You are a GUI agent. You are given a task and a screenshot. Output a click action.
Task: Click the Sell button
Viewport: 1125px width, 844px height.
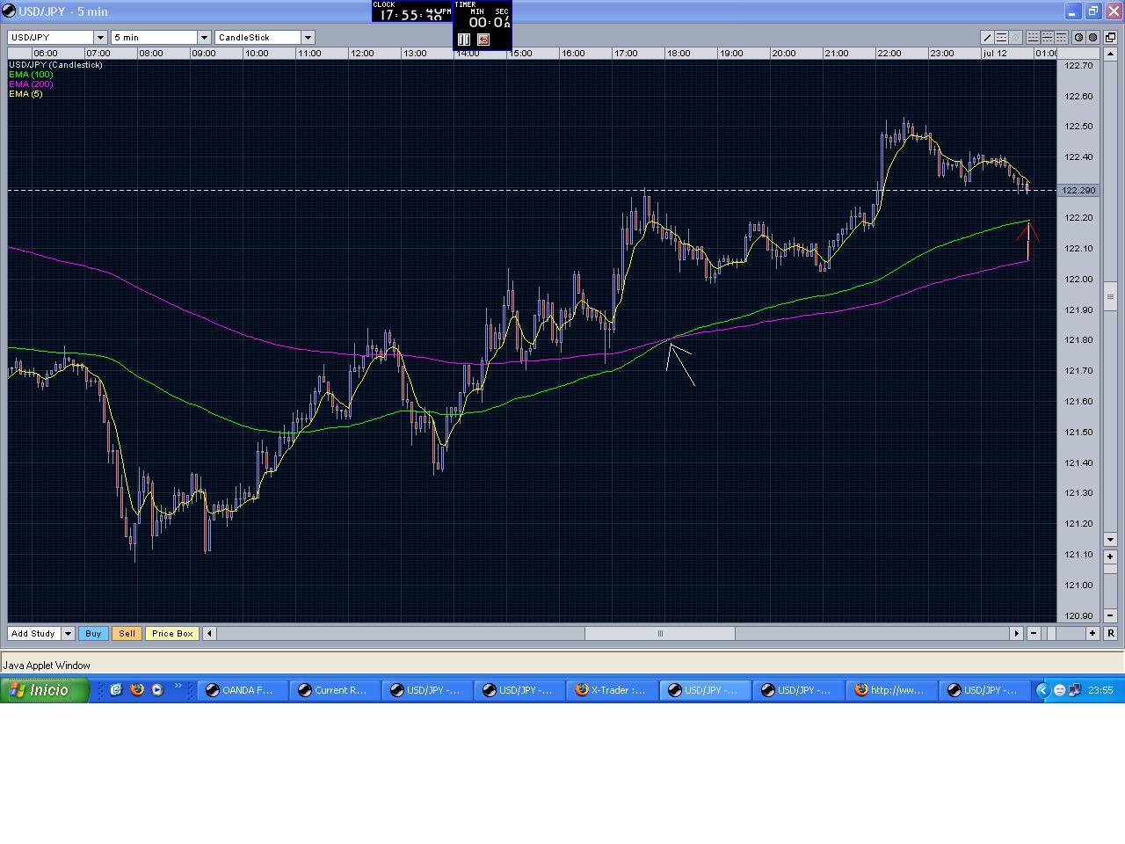(127, 633)
